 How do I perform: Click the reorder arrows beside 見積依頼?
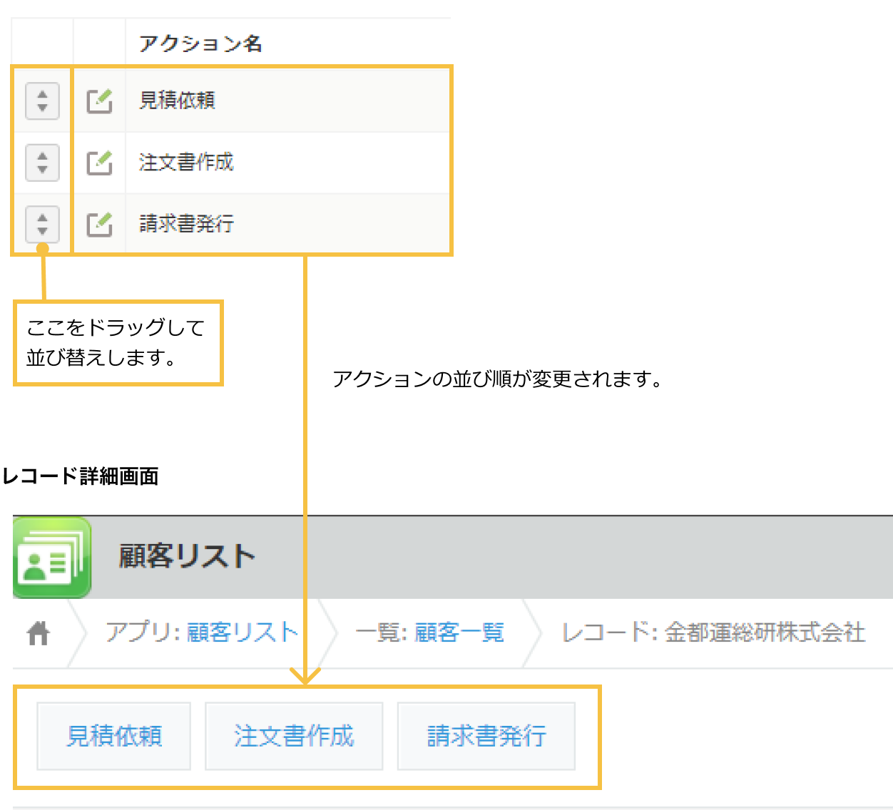coord(41,101)
